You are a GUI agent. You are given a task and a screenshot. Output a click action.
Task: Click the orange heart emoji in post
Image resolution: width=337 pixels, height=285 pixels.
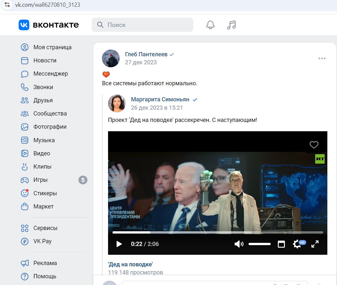[106, 74]
